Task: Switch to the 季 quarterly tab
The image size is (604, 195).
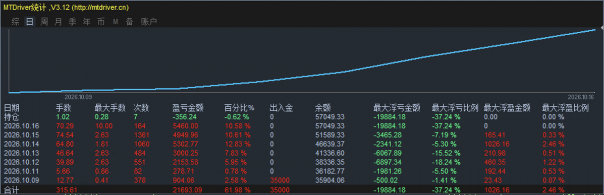Action: 73,22
